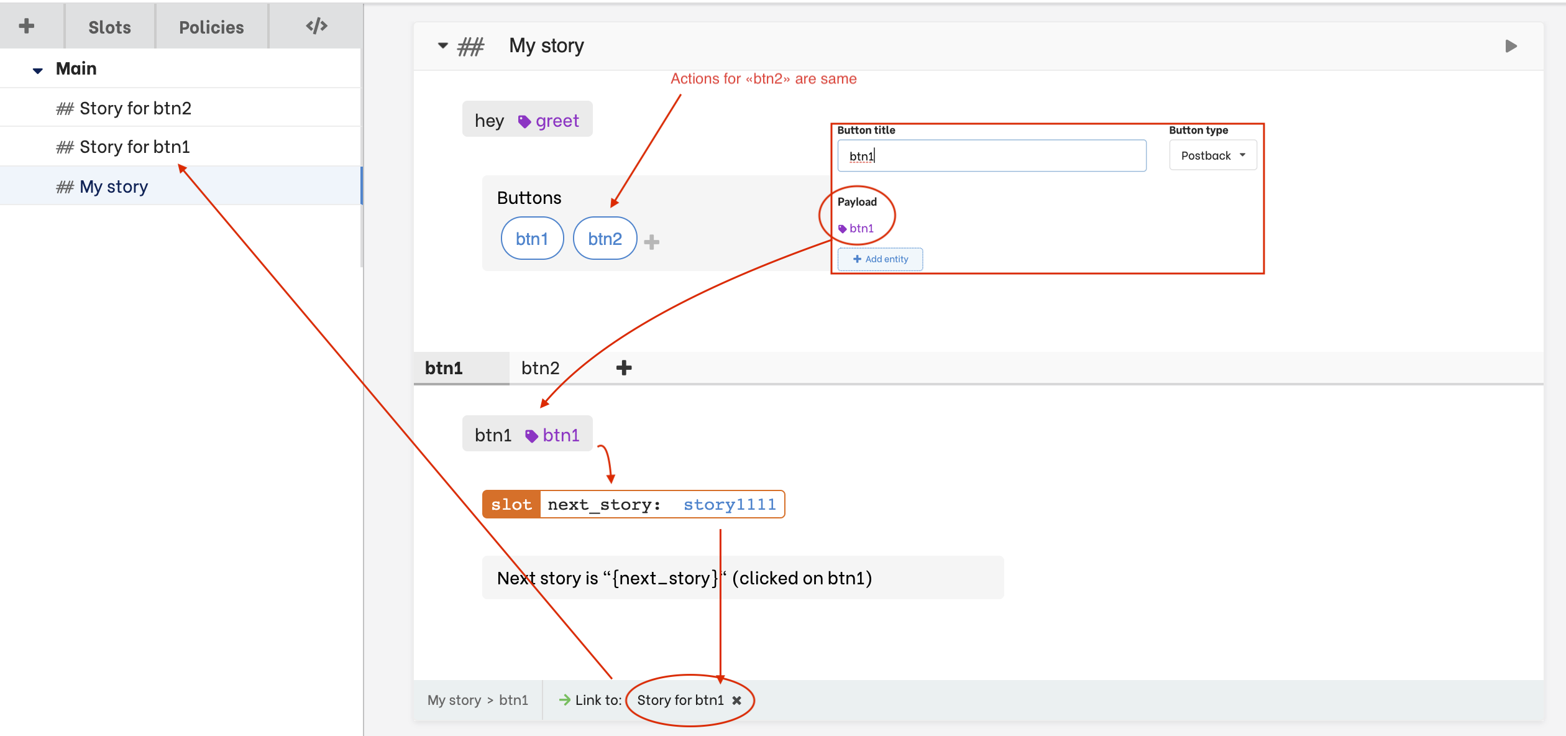Open the Slots panel
Screen dimensions: 1566x736
109,26
